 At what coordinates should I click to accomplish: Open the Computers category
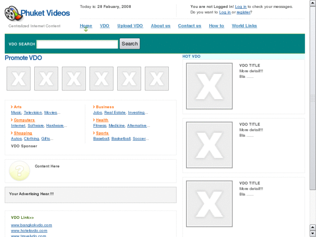click(24, 120)
